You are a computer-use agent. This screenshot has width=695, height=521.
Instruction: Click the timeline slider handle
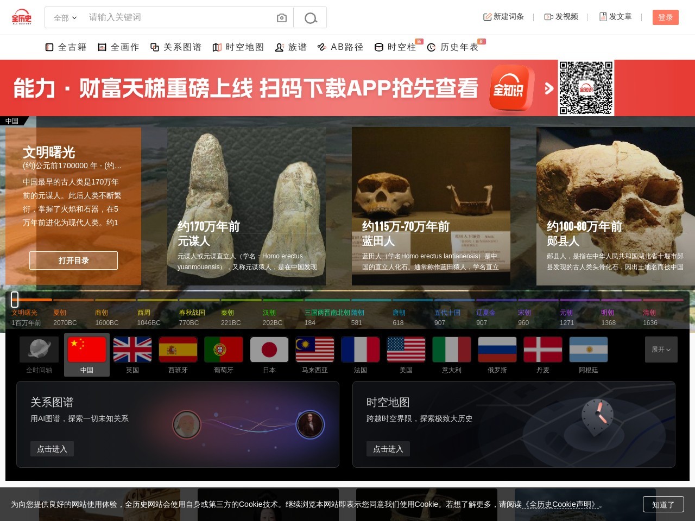[15, 299]
